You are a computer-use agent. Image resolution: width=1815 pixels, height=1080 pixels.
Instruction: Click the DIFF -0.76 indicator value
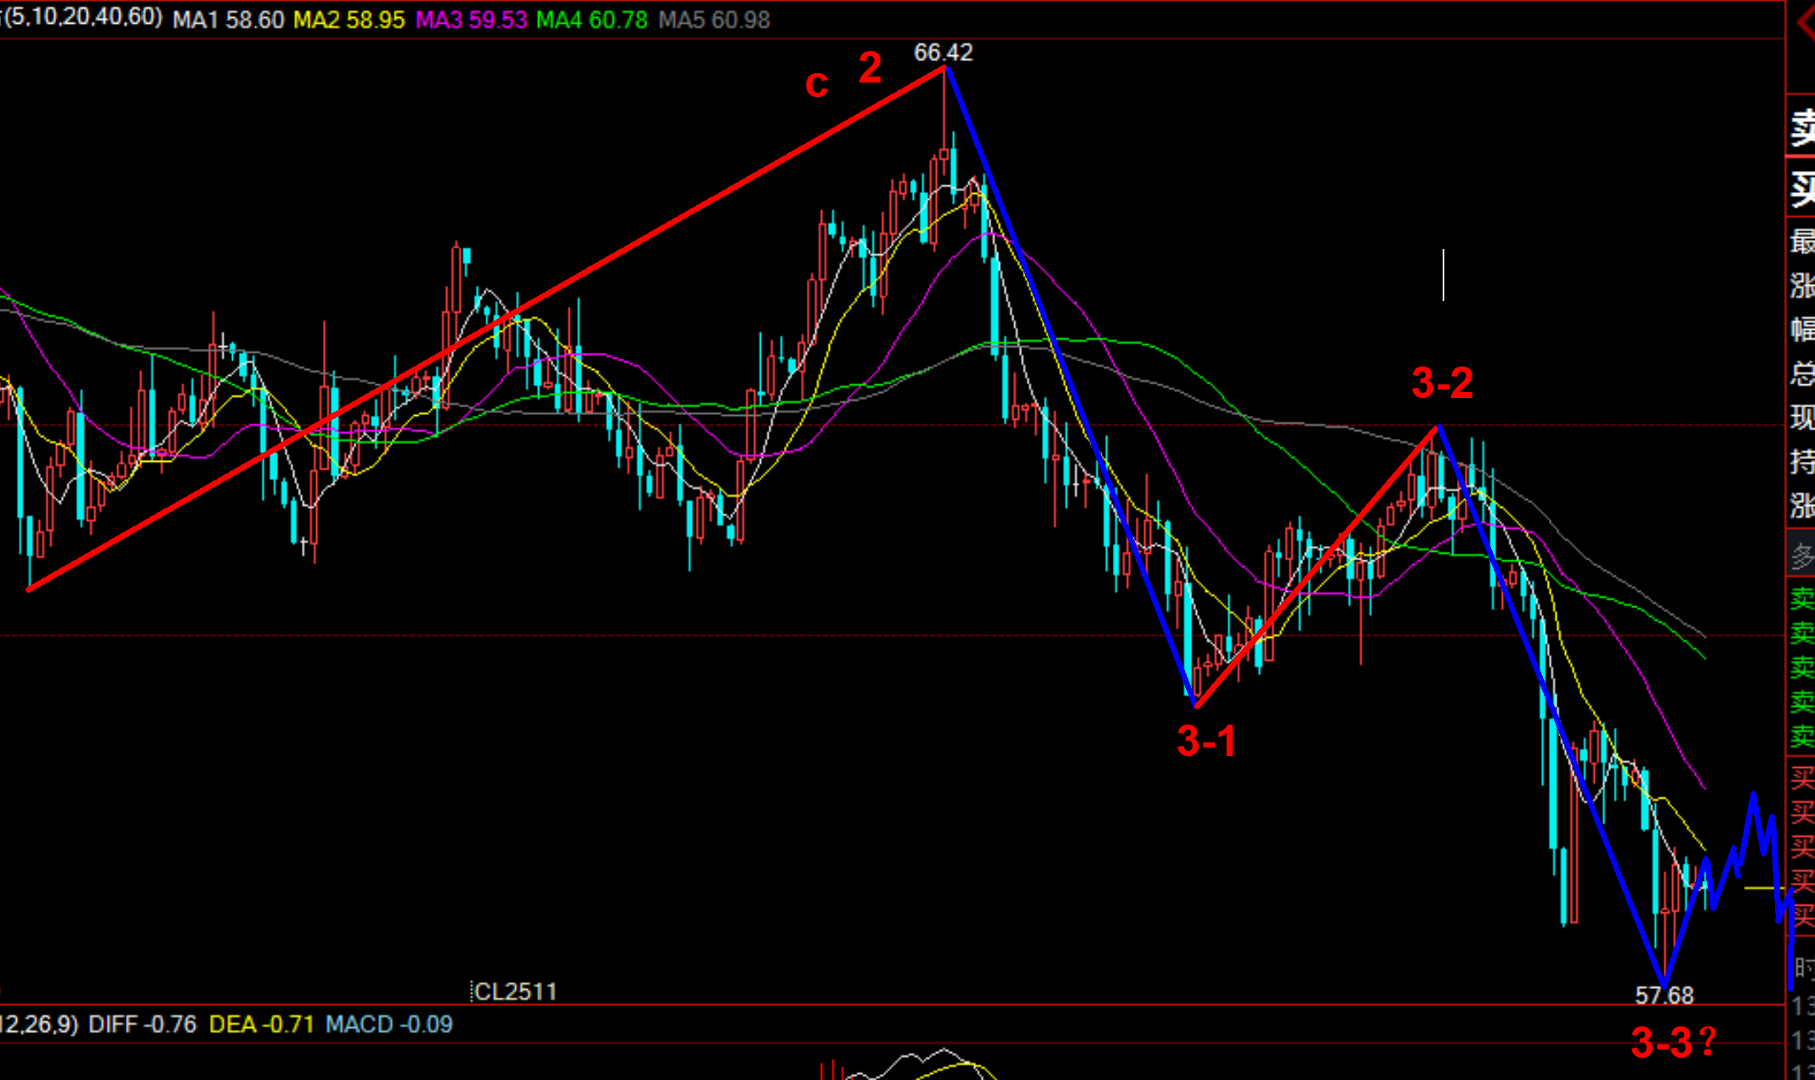pos(142,1024)
